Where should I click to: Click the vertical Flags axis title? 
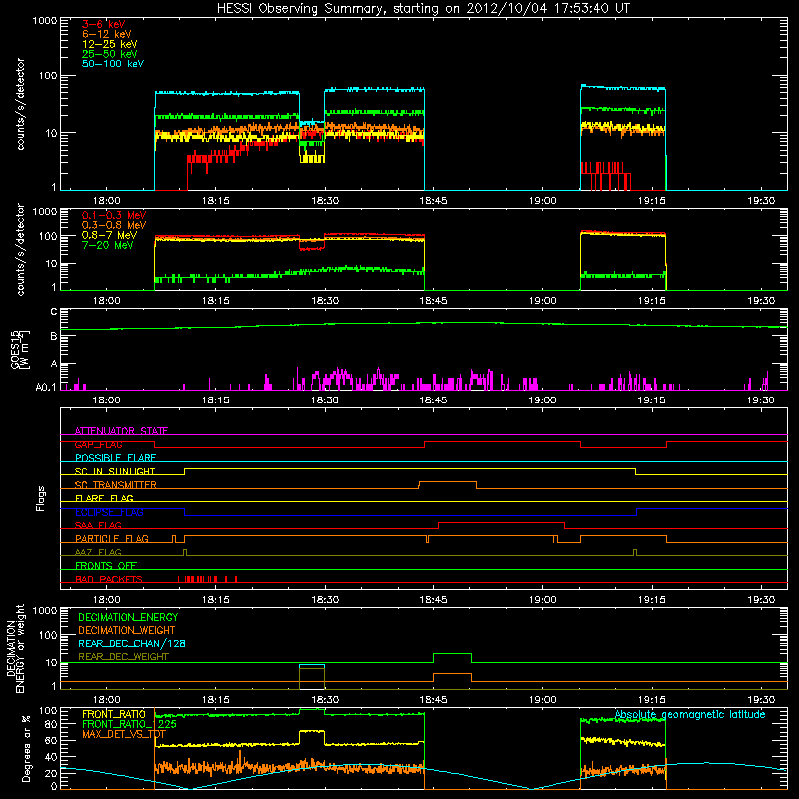41,498
